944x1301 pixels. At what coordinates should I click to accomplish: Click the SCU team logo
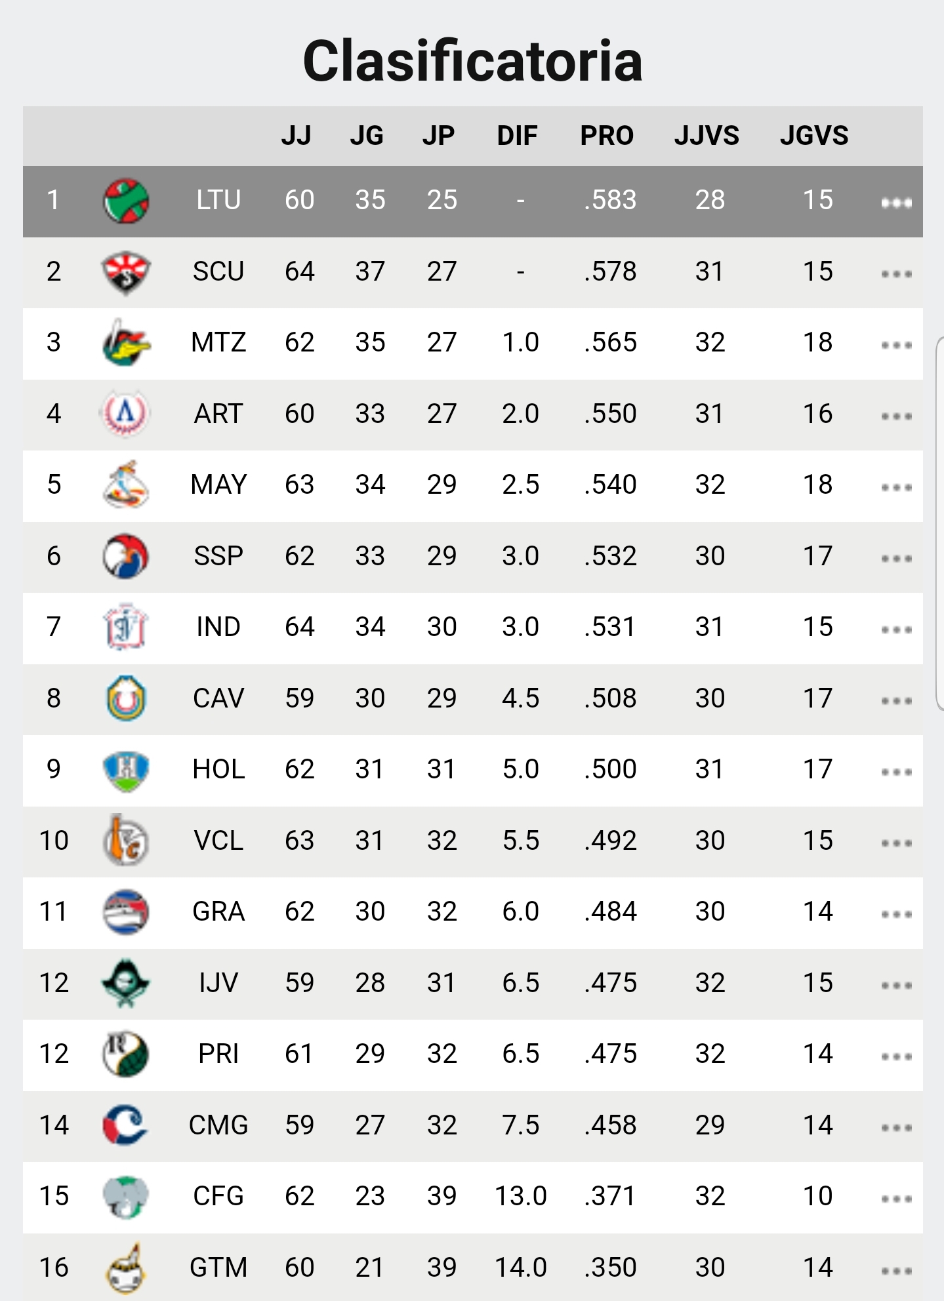126,272
